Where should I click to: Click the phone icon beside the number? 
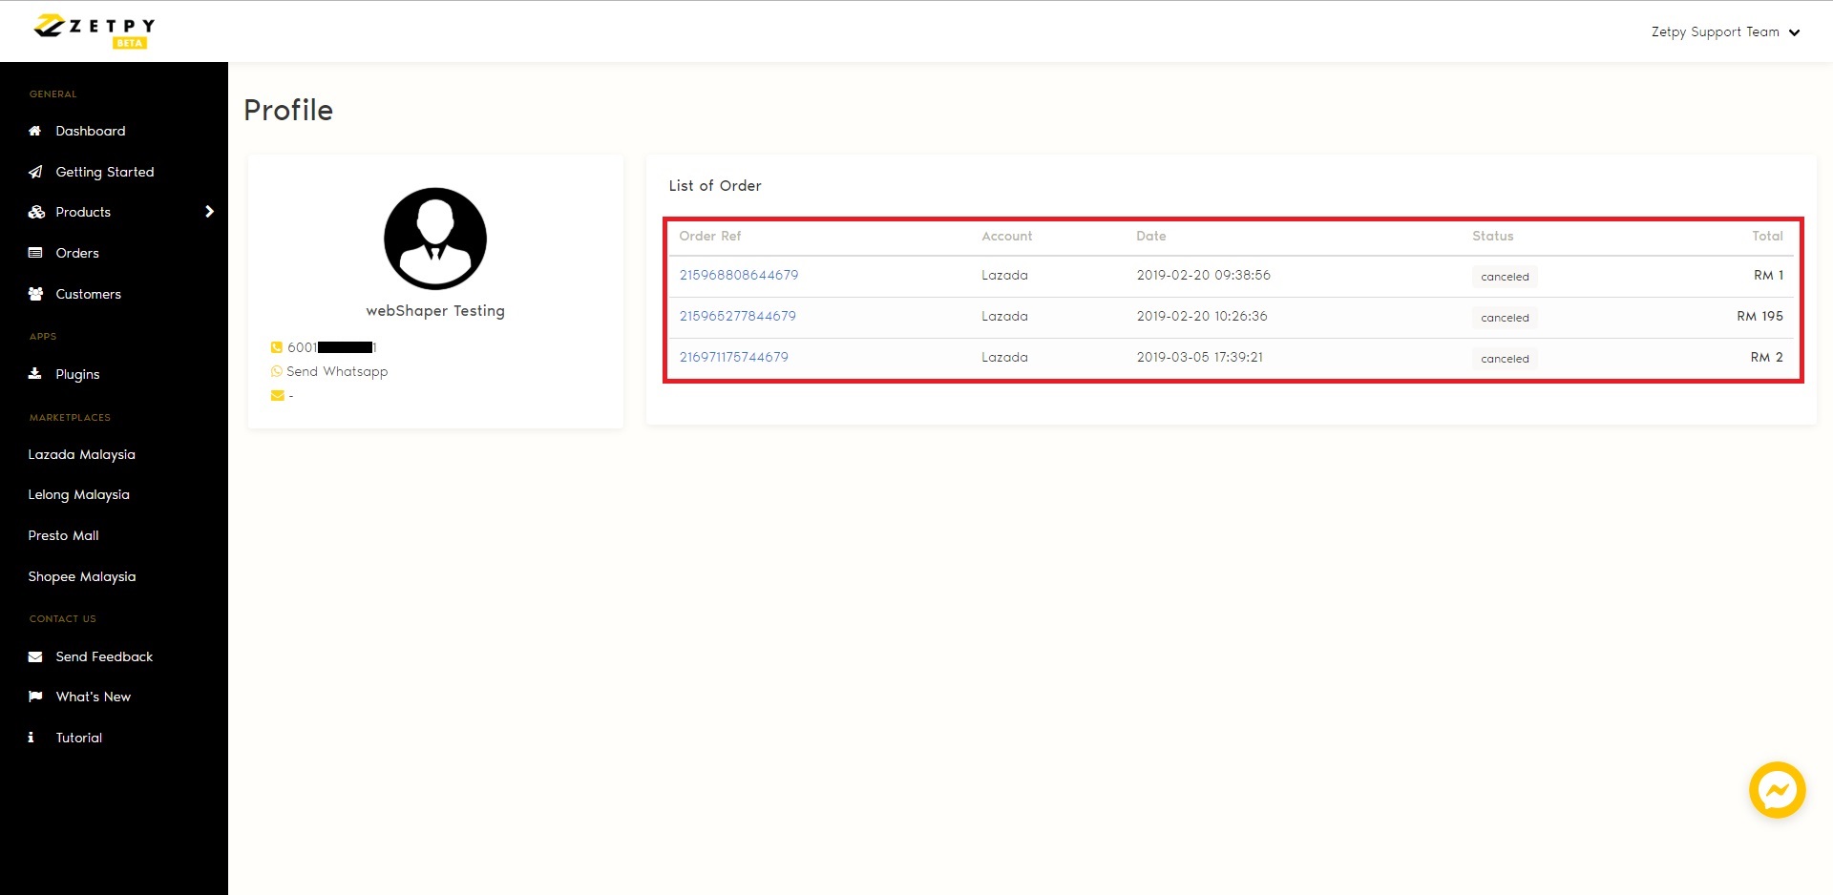(277, 347)
